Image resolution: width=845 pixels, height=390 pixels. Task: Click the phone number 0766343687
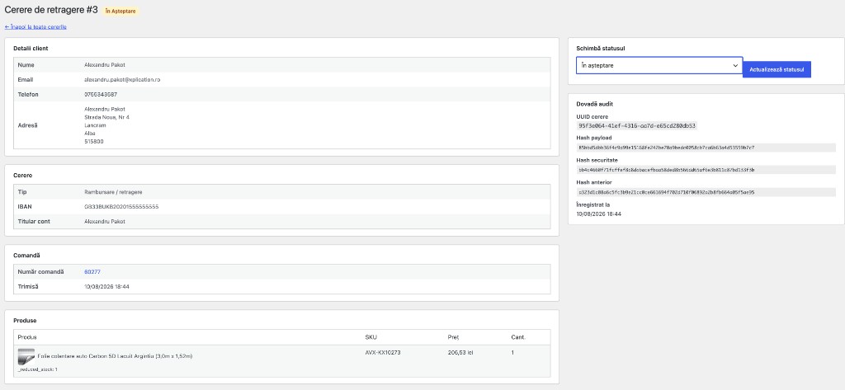[101, 94]
